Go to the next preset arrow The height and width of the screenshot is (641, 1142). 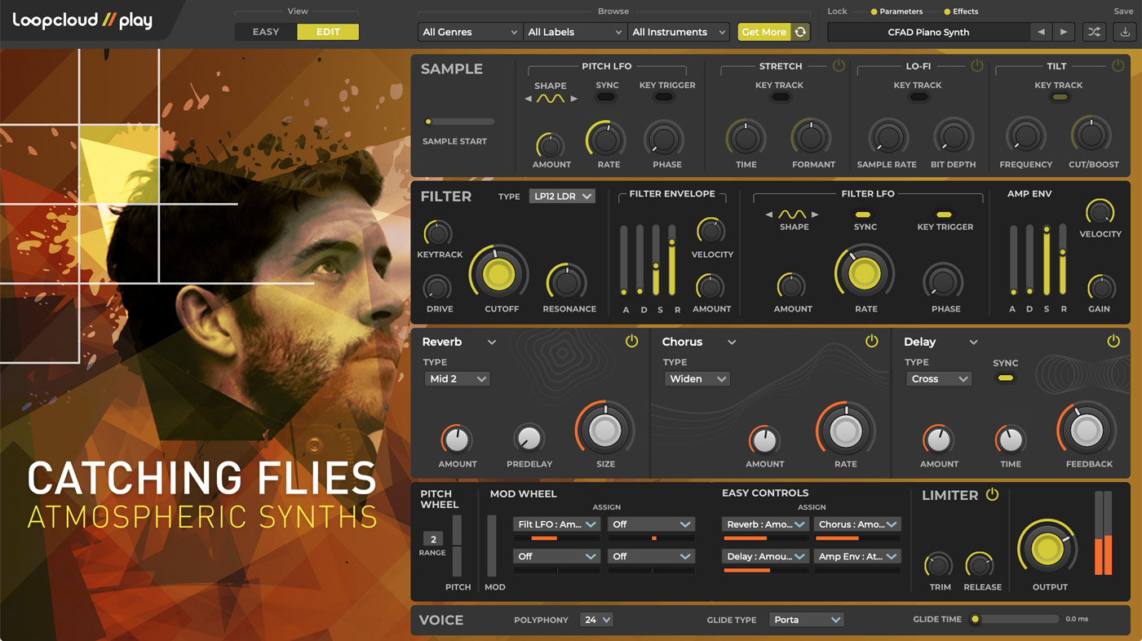[1063, 32]
